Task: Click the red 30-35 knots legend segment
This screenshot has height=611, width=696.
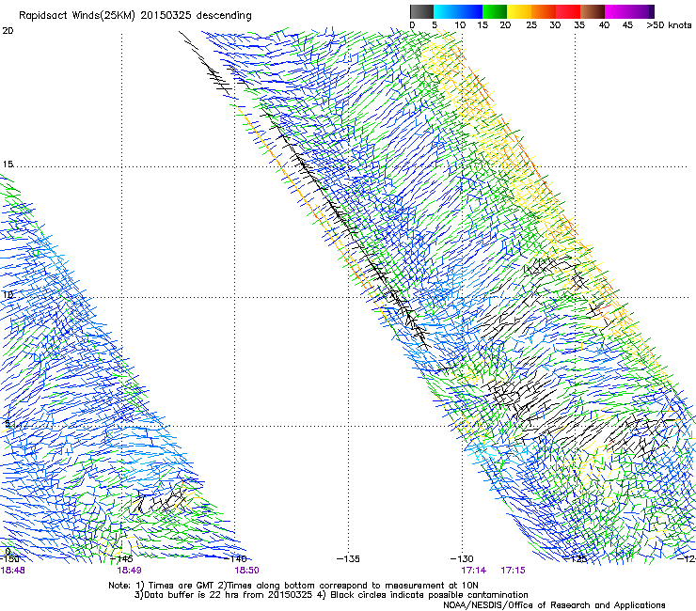Action: (x=568, y=11)
